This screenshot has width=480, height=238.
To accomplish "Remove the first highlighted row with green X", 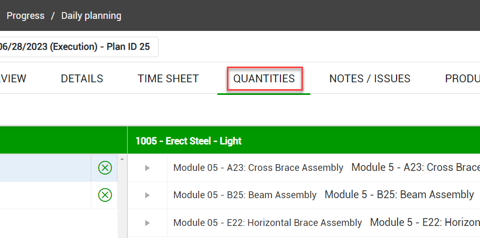I will [105, 168].
